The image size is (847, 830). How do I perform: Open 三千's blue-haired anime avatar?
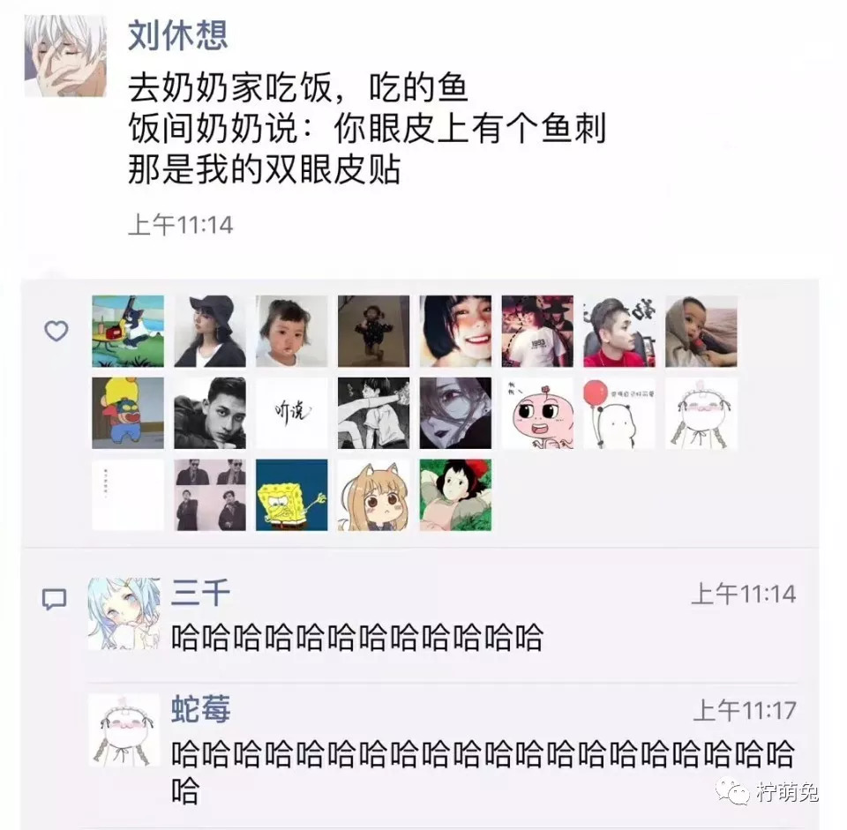coord(124,613)
